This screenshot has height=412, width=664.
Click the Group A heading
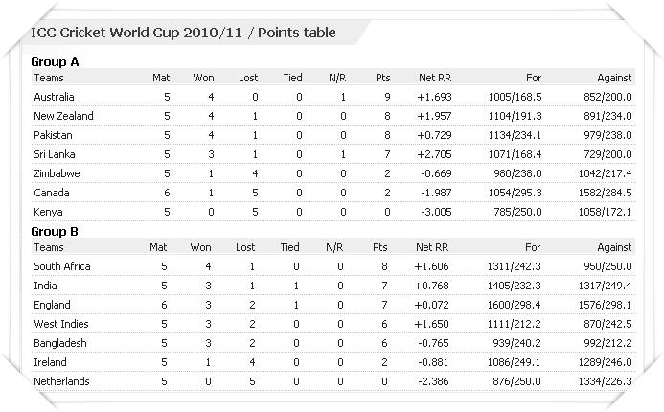[55, 62]
